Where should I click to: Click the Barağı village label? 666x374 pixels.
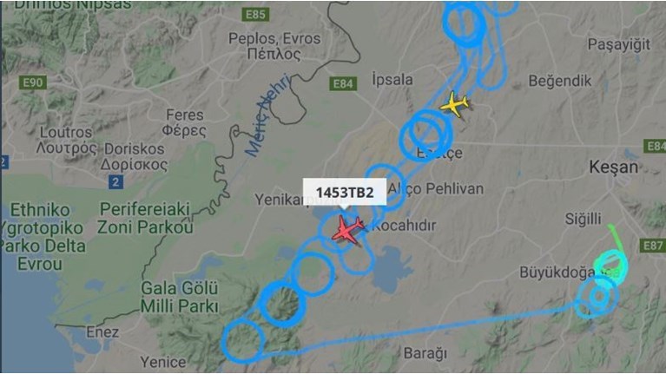[425, 353]
